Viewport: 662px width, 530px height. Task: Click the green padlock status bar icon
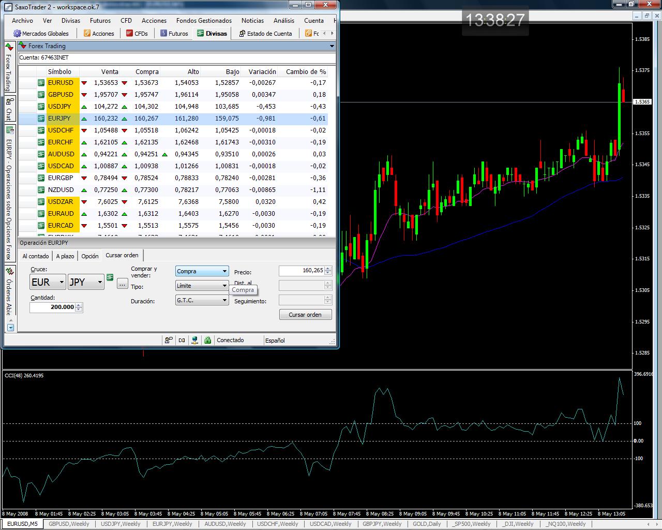pyautogui.click(x=207, y=340)
